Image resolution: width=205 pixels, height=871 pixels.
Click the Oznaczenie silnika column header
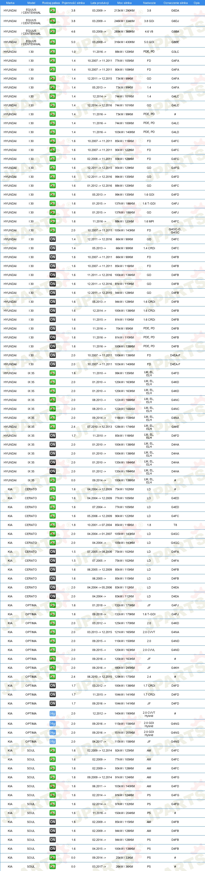pos(175,3)
